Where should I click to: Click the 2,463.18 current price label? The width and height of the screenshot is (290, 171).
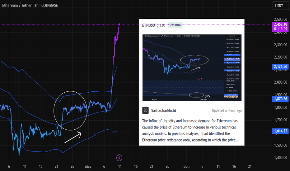(x=280, y=24)
